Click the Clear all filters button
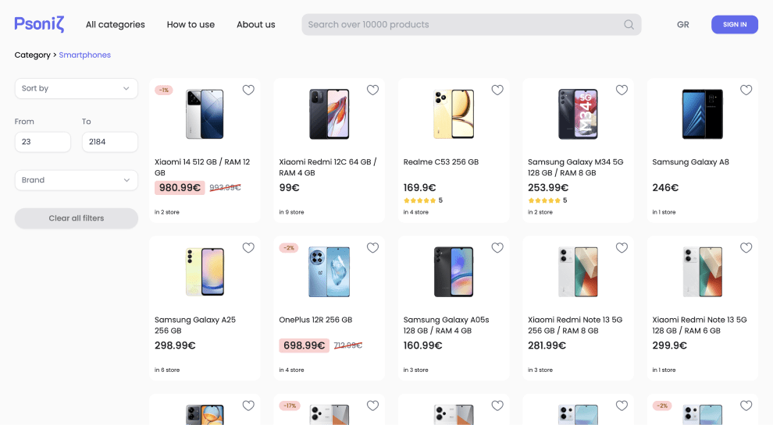Screen dimensions: 773x425 (76, 218)
